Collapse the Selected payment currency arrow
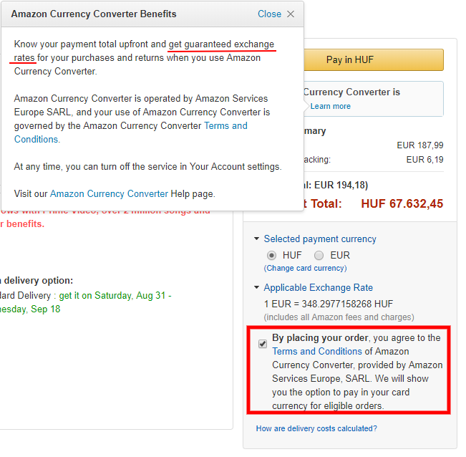The height and width of the screenshot is (457, 466). [x=257, y=239]
